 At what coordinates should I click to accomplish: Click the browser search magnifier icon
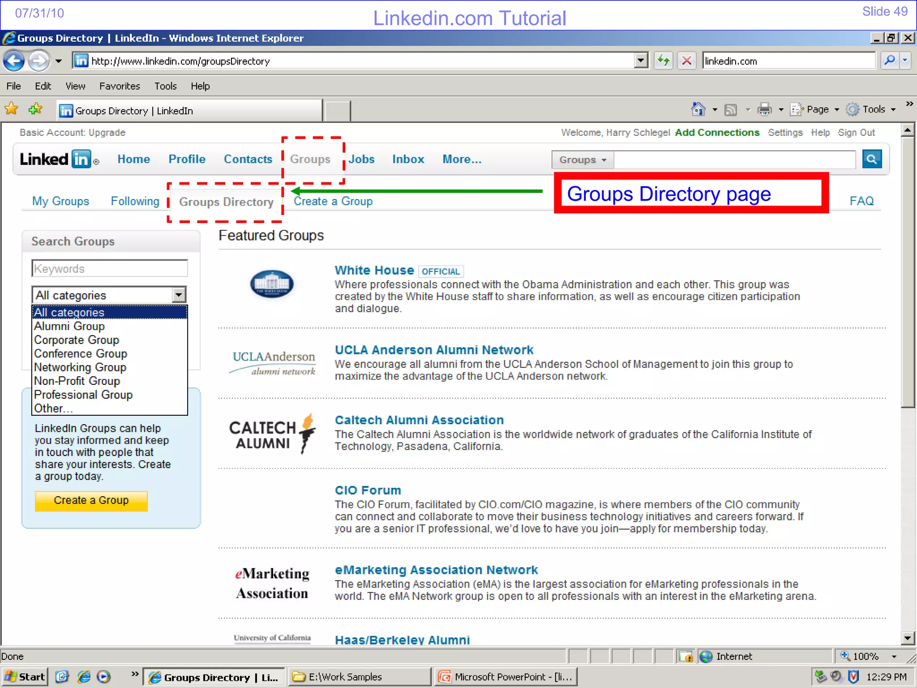click(x=889, y=60)
